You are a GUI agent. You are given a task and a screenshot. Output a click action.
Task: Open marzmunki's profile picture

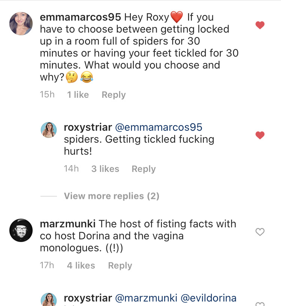[x=21, y=230]
